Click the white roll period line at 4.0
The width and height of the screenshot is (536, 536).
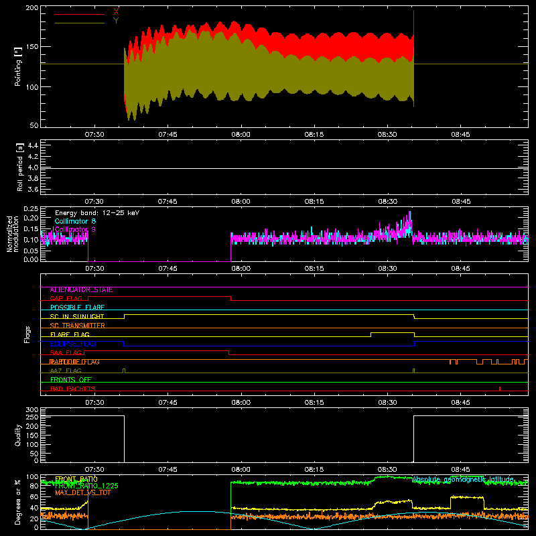(x=284, y=168)
